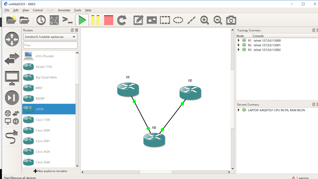Open the Tools menu
This screenshot has height=179, width=318.
[x=77, y=10]
